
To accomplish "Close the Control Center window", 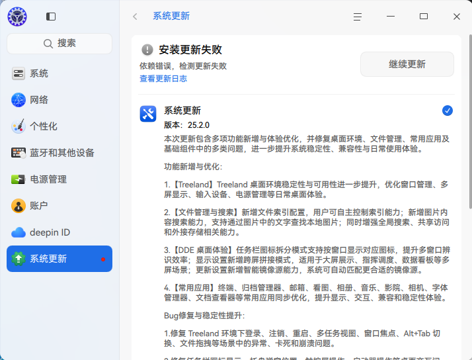I will coord(457,17).
